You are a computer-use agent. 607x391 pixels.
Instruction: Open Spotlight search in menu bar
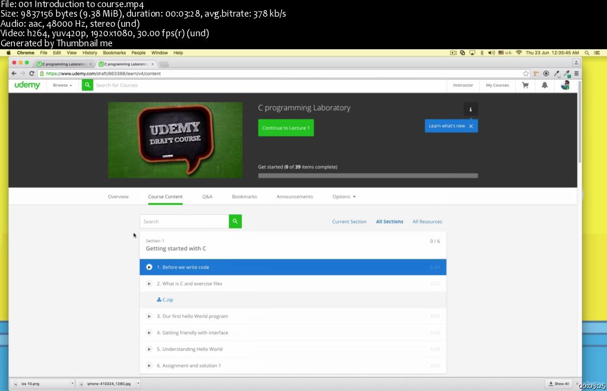tap(587, 53)
